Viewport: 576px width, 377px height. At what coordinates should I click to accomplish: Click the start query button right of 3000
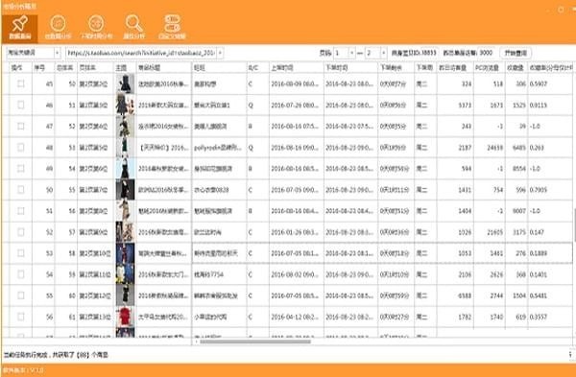(x=516, y=53)
